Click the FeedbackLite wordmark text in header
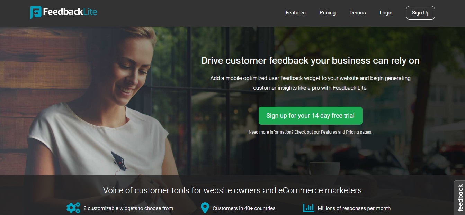 tap(70, 12)
